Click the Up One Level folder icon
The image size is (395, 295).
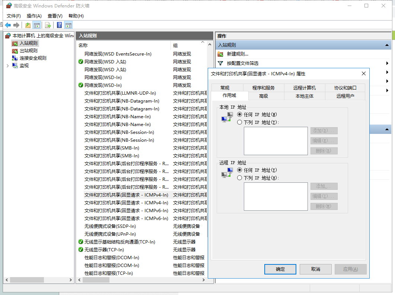[28, 25]
